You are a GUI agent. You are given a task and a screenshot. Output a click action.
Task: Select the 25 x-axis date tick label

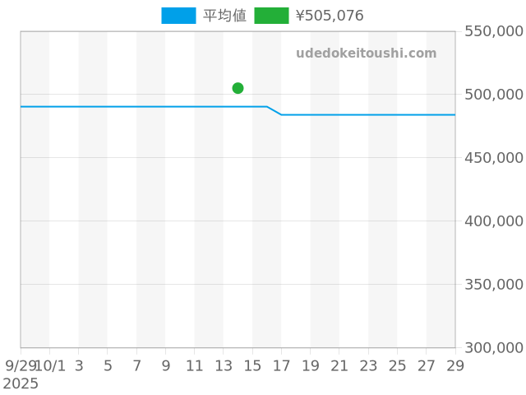(397, 365)
